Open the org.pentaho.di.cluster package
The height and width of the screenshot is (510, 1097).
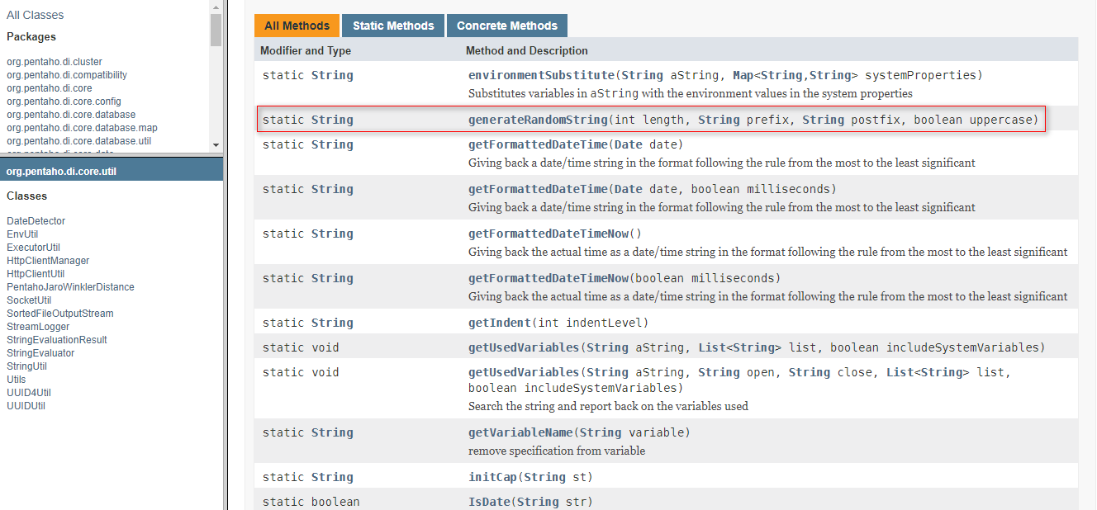54,61
